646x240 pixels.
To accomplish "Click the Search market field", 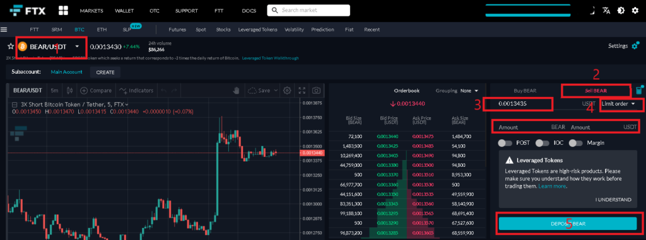I will tap(308, 10).
